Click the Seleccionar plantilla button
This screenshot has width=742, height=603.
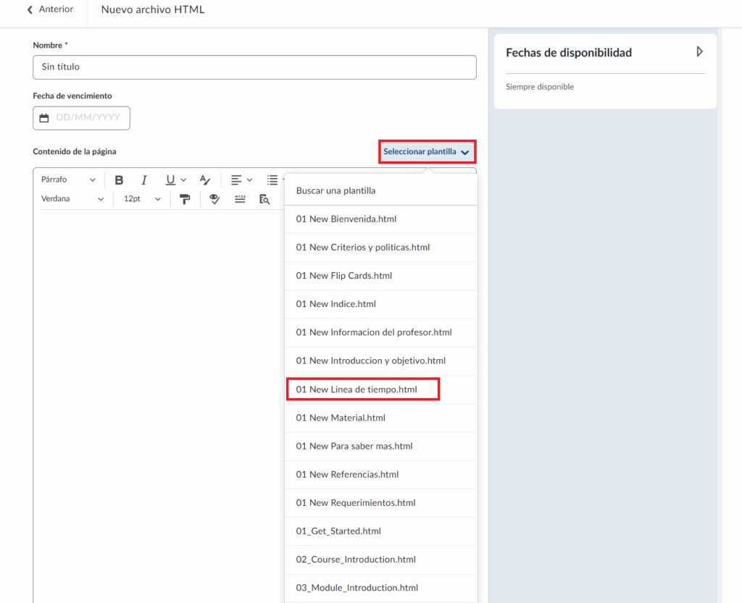point(427,152)
